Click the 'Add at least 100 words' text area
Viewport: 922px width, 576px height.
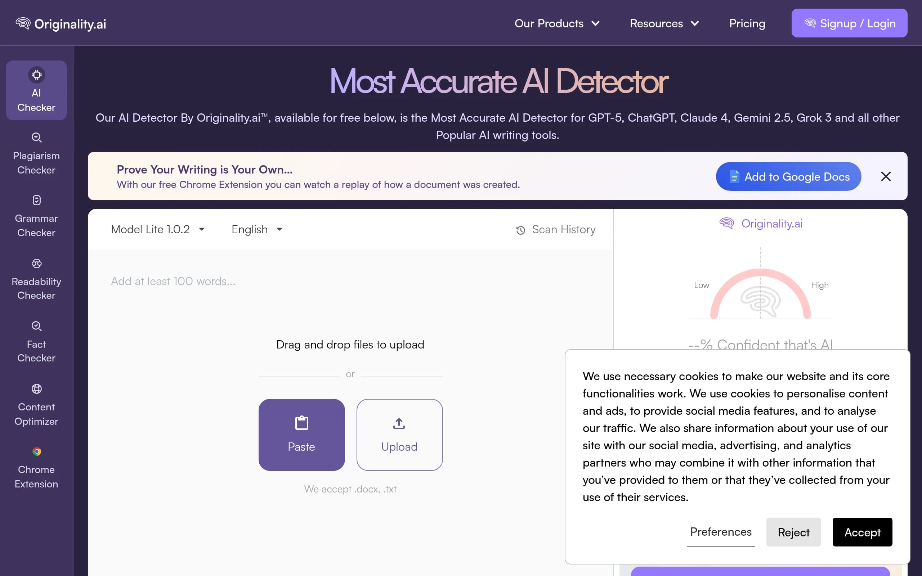[x=350, y=281]
